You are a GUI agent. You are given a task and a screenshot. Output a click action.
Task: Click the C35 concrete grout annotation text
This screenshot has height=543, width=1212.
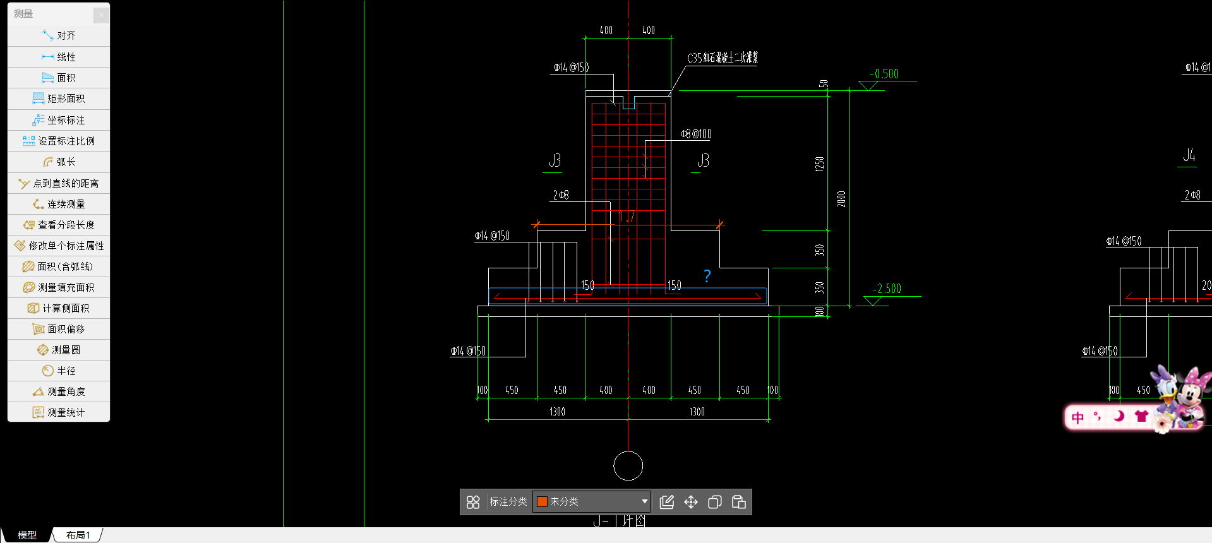click(x=723, y=58)
